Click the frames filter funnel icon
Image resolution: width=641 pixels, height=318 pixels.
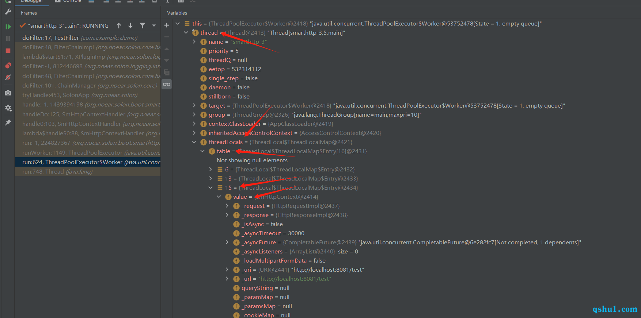tap(143, 26)
